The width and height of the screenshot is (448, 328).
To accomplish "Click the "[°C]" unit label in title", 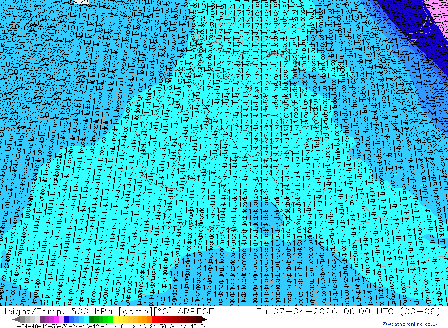I will pyautogui.click(x=163, y=311).
